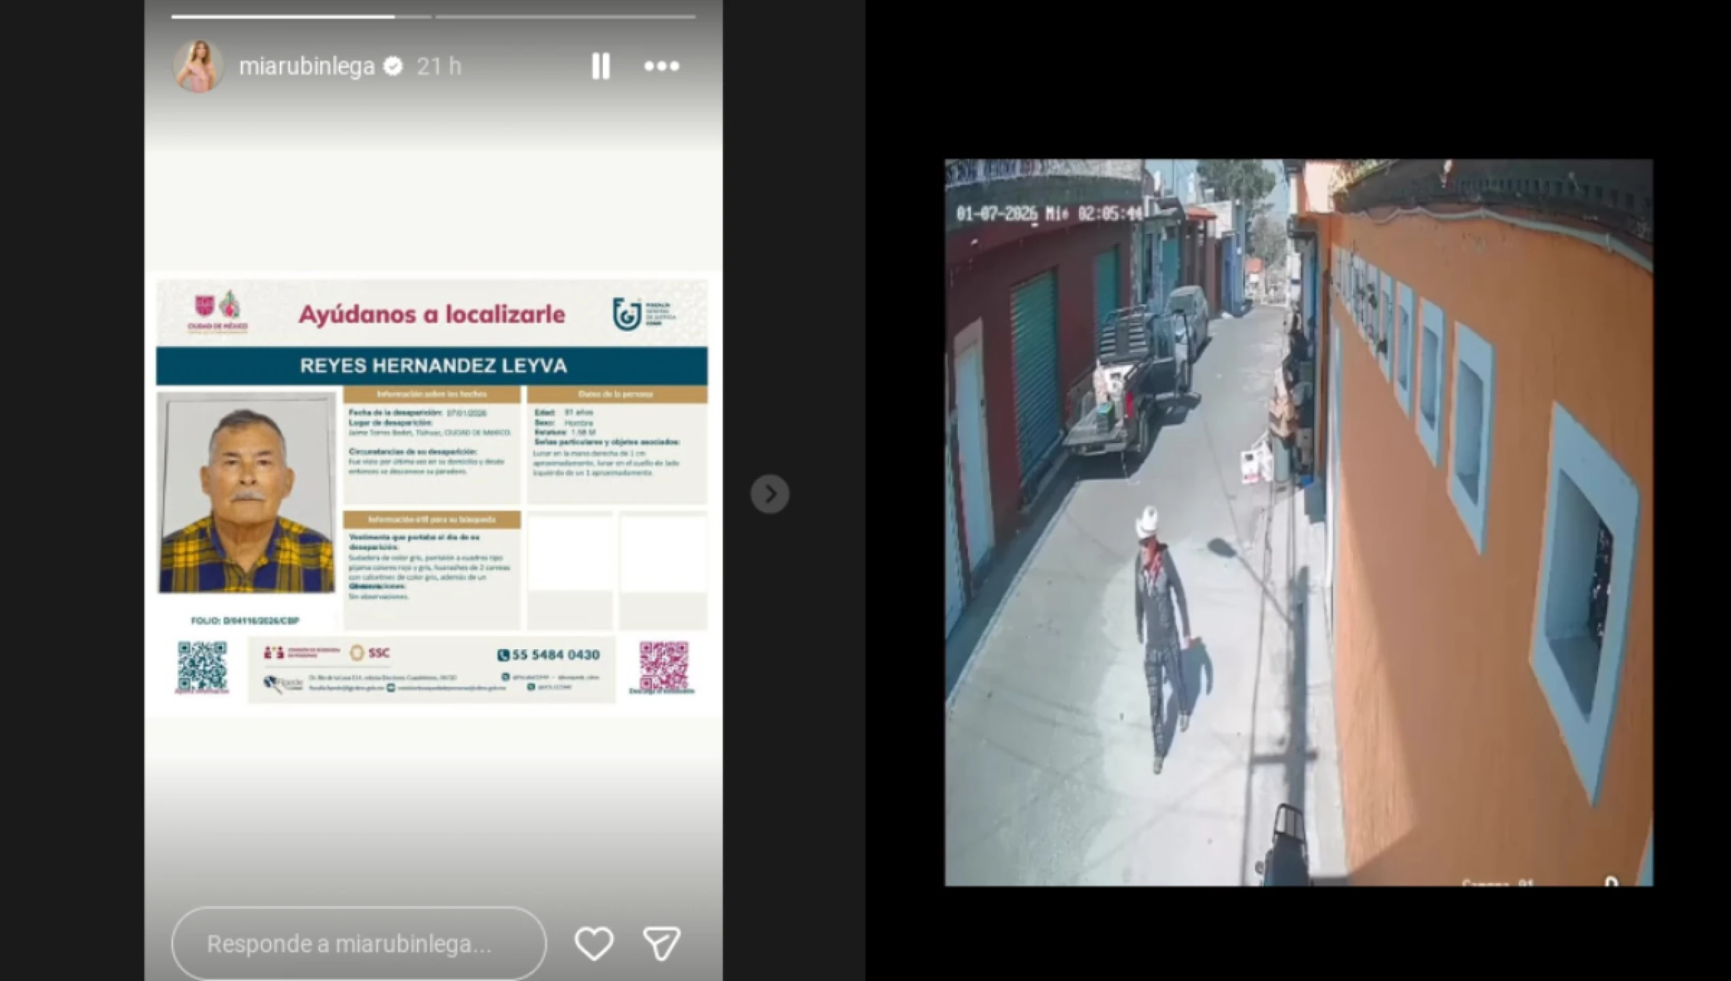Screen dimensions: 1731x981
Task: Click the security camera footage image
Action: click(x=1298, y=523)
